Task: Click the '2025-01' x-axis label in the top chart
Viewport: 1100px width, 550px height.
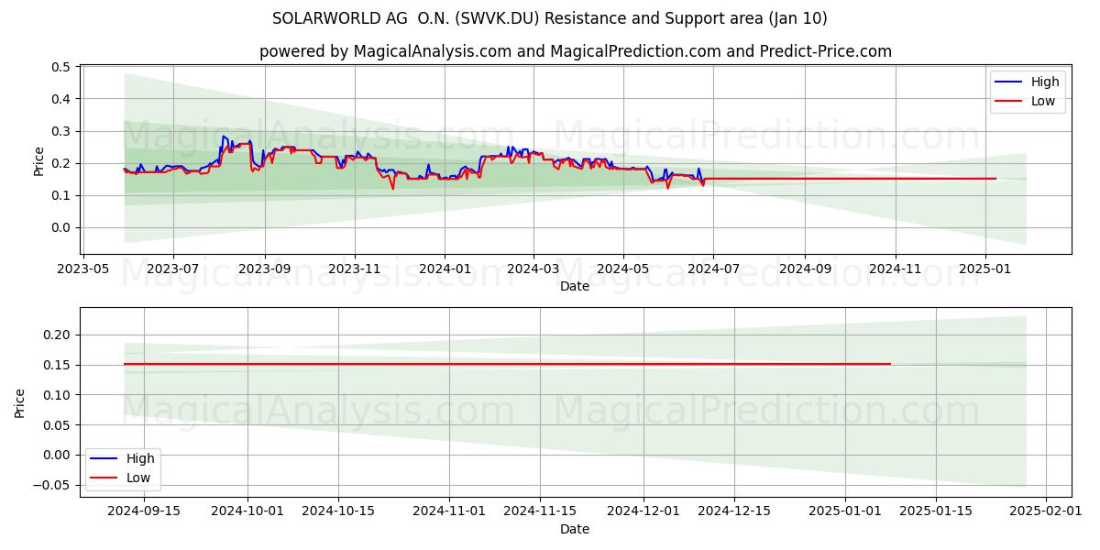Action: (985, 269)
